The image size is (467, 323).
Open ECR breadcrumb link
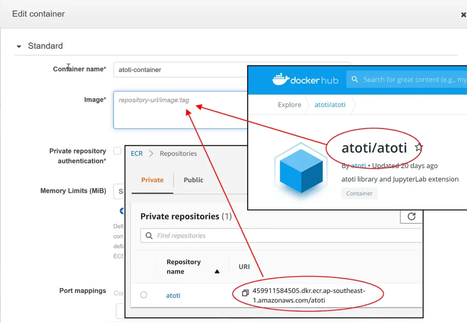tap(137, 154)
